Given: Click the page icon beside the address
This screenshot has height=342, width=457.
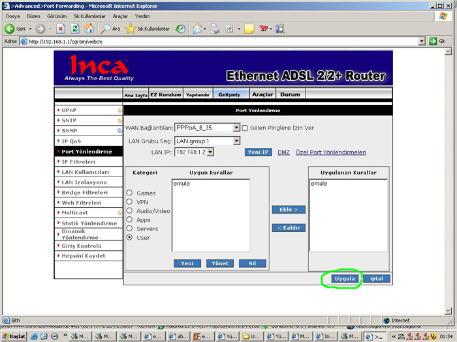Looking at the screenshot, I should click(x=24, y=41).
